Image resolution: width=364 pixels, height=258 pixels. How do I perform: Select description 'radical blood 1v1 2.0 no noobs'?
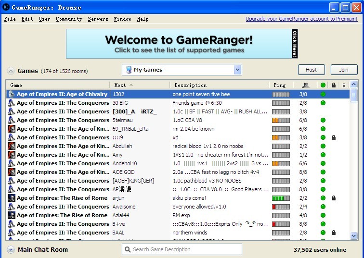click(208, 146)
